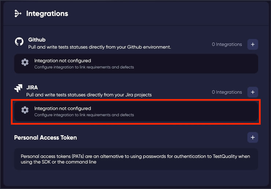This screenshot has height=189, width=271.
Task: Click the Github '0 Integrations' count label
Action: (227, 45)
